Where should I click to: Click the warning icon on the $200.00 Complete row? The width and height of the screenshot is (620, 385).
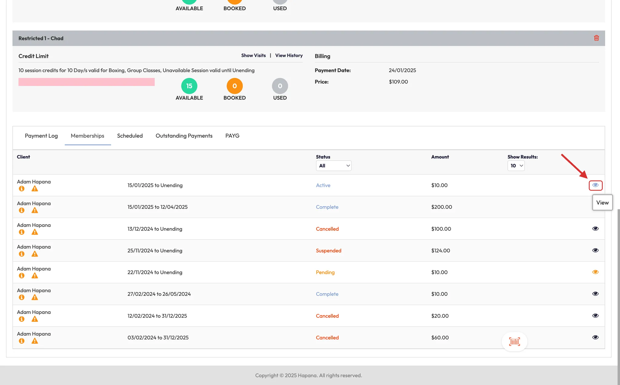35,210
